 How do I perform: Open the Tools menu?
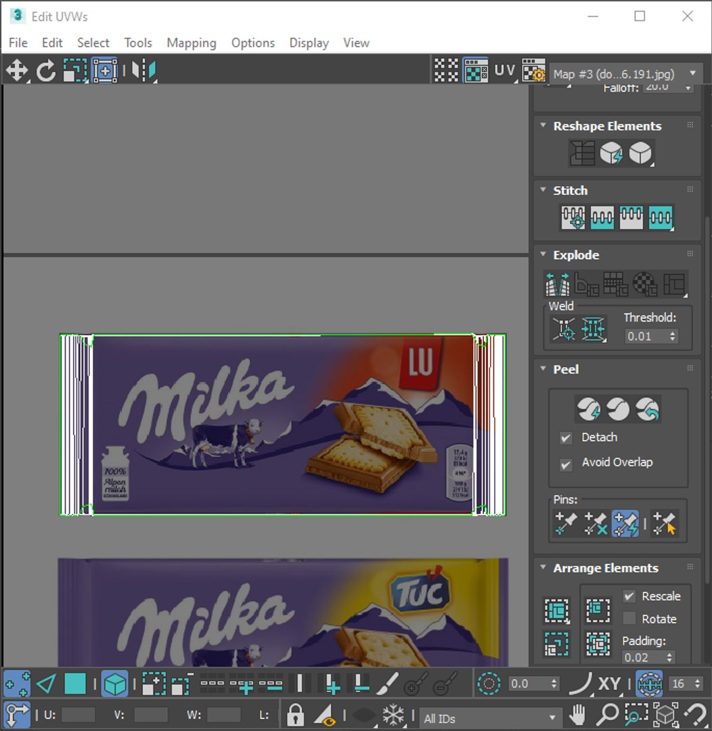click(138, 43)
